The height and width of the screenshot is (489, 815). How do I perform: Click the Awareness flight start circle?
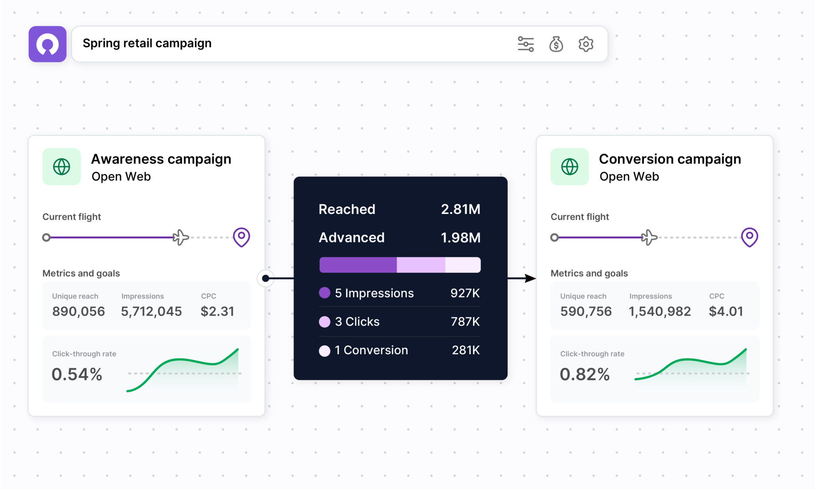pyautogui.click(x=47, y=238)
